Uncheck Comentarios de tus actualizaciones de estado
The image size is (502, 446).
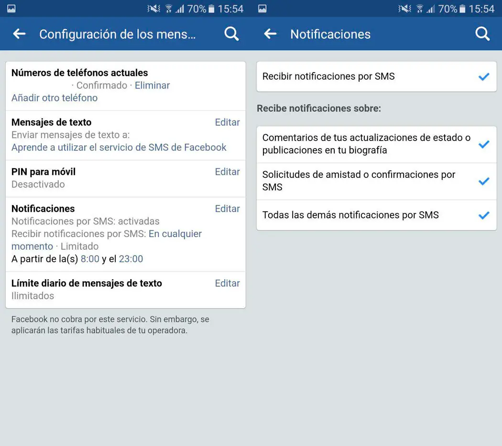pyautogui.click(x=484, y=144)
